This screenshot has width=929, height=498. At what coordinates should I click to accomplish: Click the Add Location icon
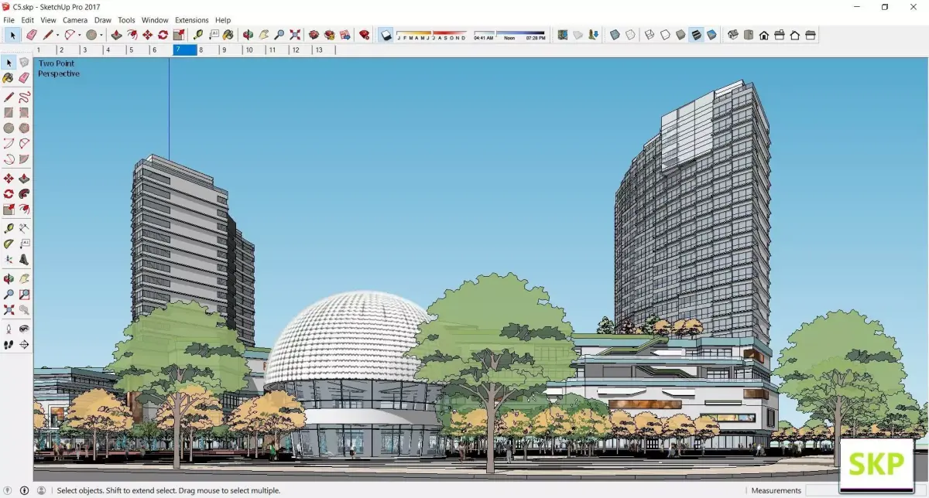pyautogui.click(x=563, y=35)
